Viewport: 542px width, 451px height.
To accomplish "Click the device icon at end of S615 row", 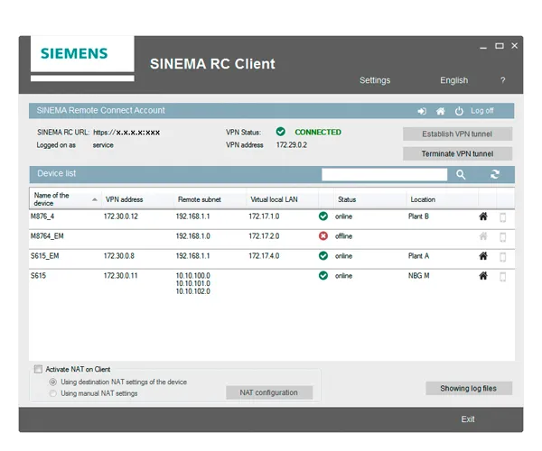I will coord(503,277).
